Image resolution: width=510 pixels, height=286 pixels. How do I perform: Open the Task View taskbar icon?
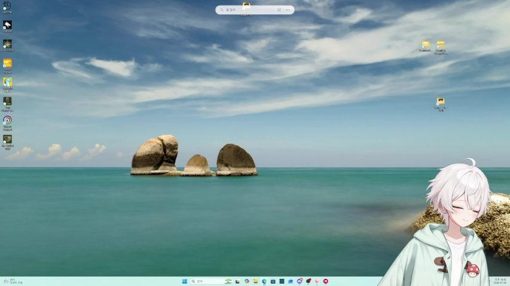[x=237, y=281]
